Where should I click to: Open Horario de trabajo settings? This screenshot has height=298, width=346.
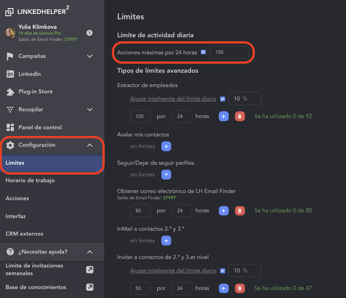click(30, 180)
